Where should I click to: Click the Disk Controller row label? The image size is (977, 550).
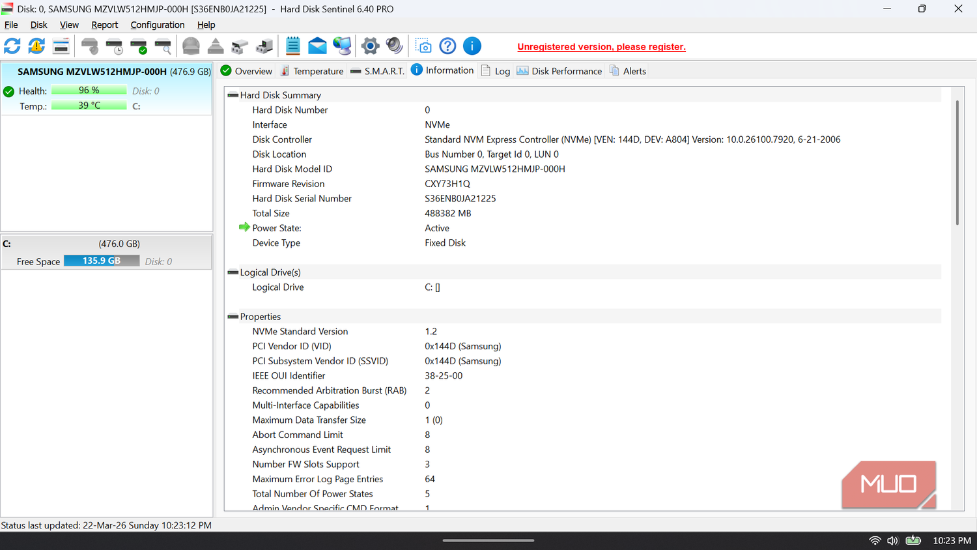(x=282, y=139)
